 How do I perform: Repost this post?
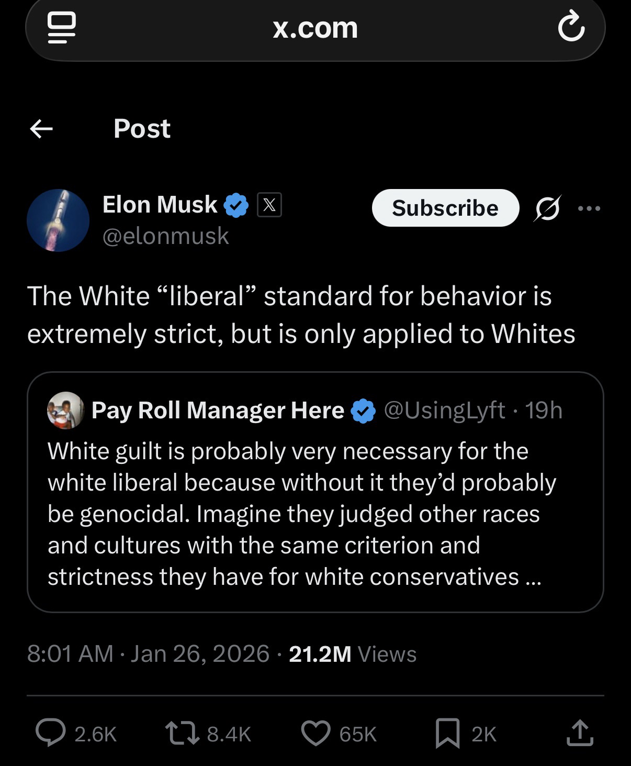pyautogui.click(x=182, y=733)
